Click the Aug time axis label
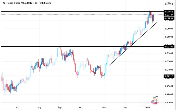The width and height of the screenshot is (176, 111). tap(39, 107)
